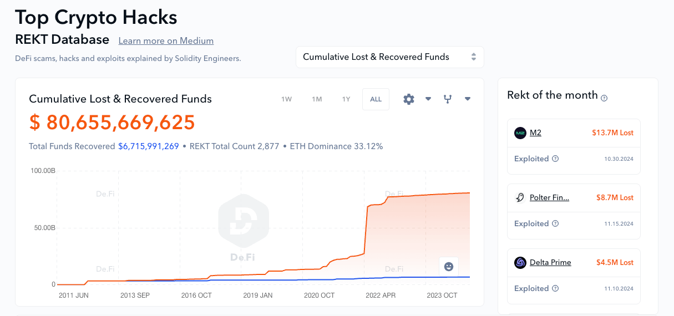Open the Polter Fin... project link
The image size is (674, 316).
[549, 198]
